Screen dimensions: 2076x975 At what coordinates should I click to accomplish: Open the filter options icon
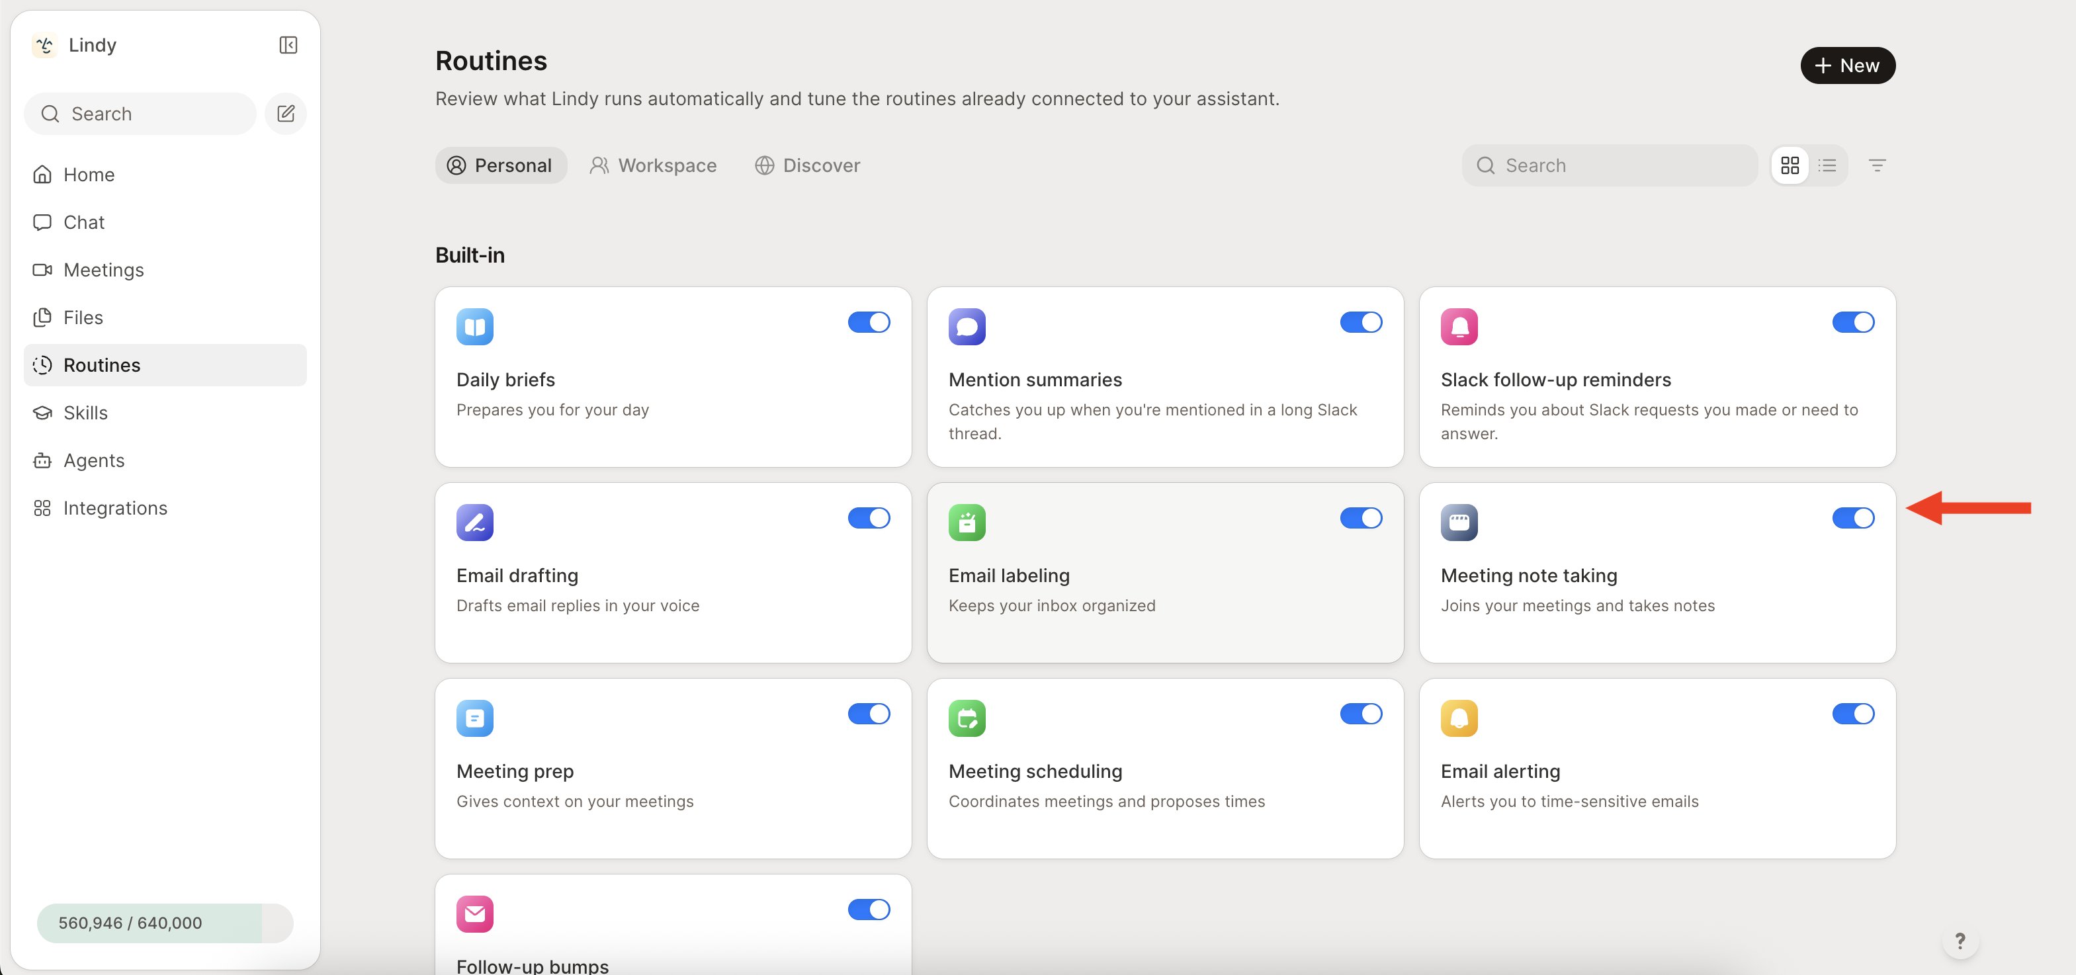click(x=1877, y=165)
